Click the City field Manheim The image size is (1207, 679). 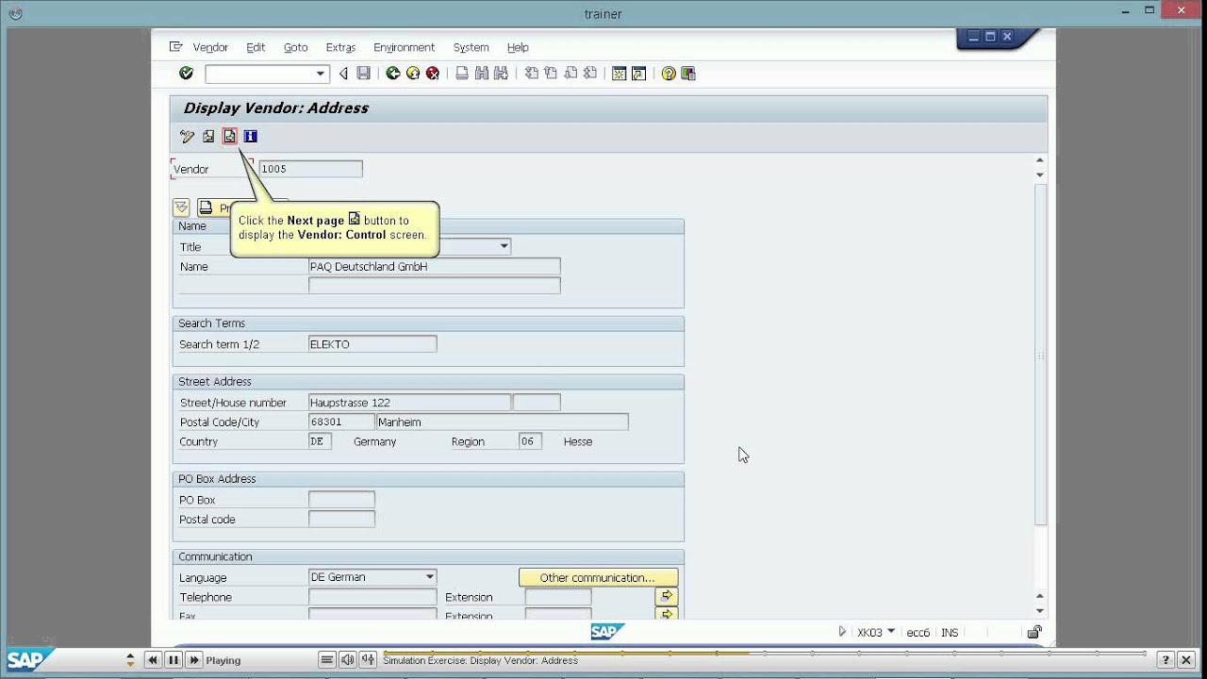[503, 422]
